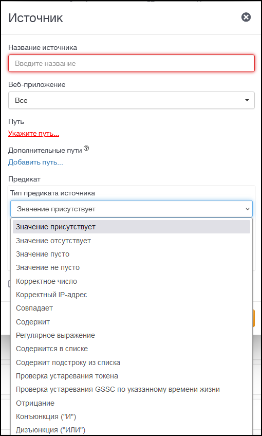Close the Источник dialog with the X icon
Viewport: 262px width, 436px height.
246,17
